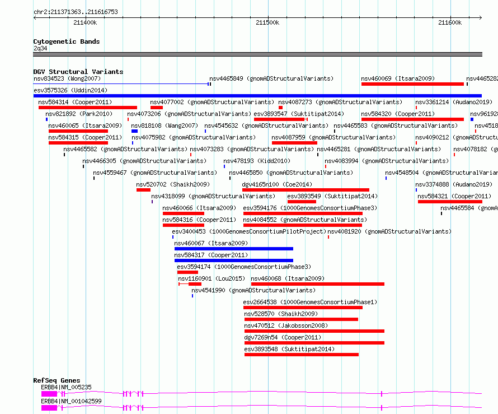Click nsv1160901 (Lou2015) label
The height and width of the screenshot is (414, 498).
click(212, 278)
